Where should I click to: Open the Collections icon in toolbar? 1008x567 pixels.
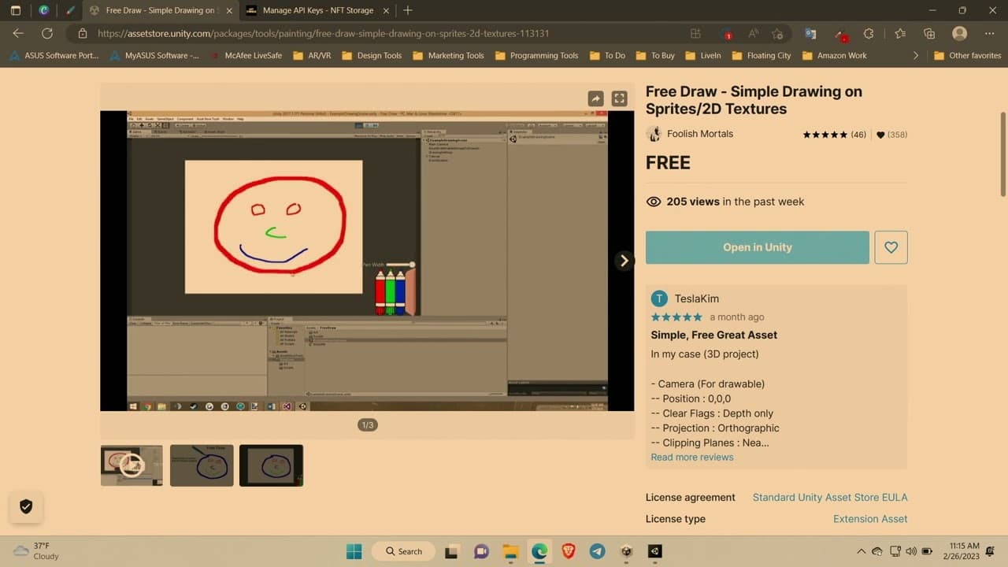pos(929,34)
